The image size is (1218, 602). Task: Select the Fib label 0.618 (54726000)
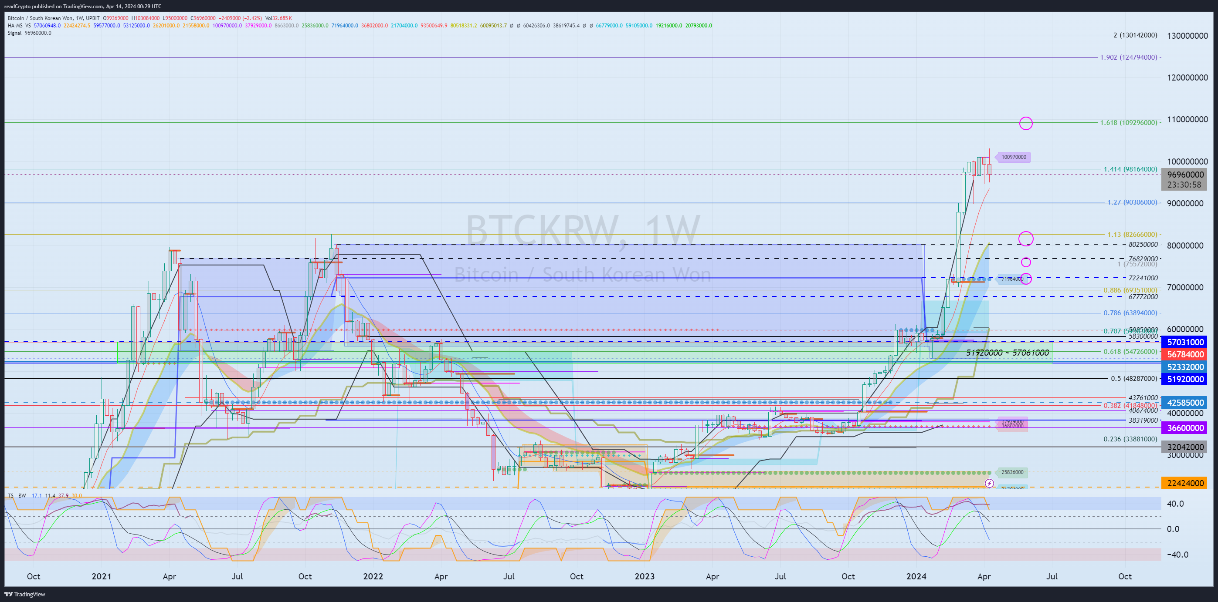coord(1130,351)
